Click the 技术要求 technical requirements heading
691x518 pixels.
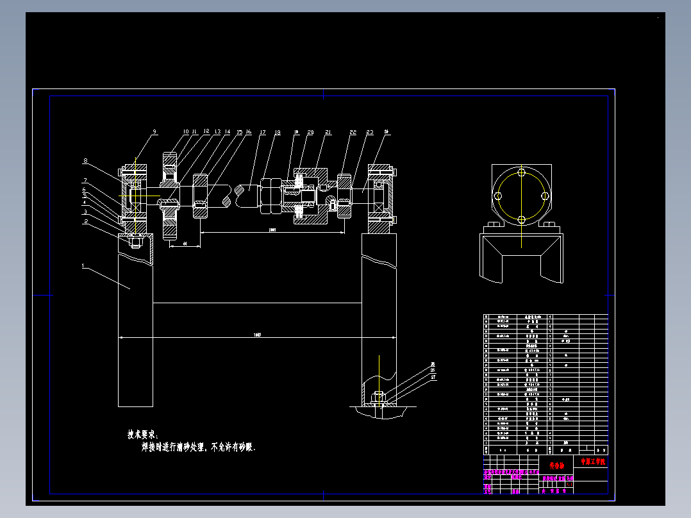142,435
